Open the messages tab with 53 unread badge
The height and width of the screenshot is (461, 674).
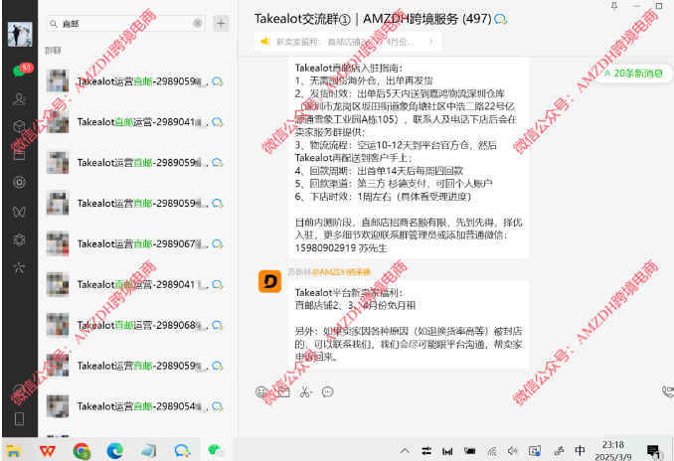(20, 70)
